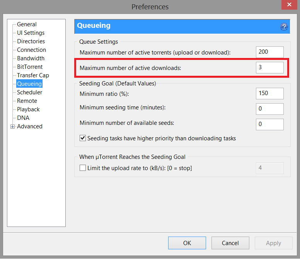Open the General preferences section
Screen dimensions: 300x259
click(27, 24)
